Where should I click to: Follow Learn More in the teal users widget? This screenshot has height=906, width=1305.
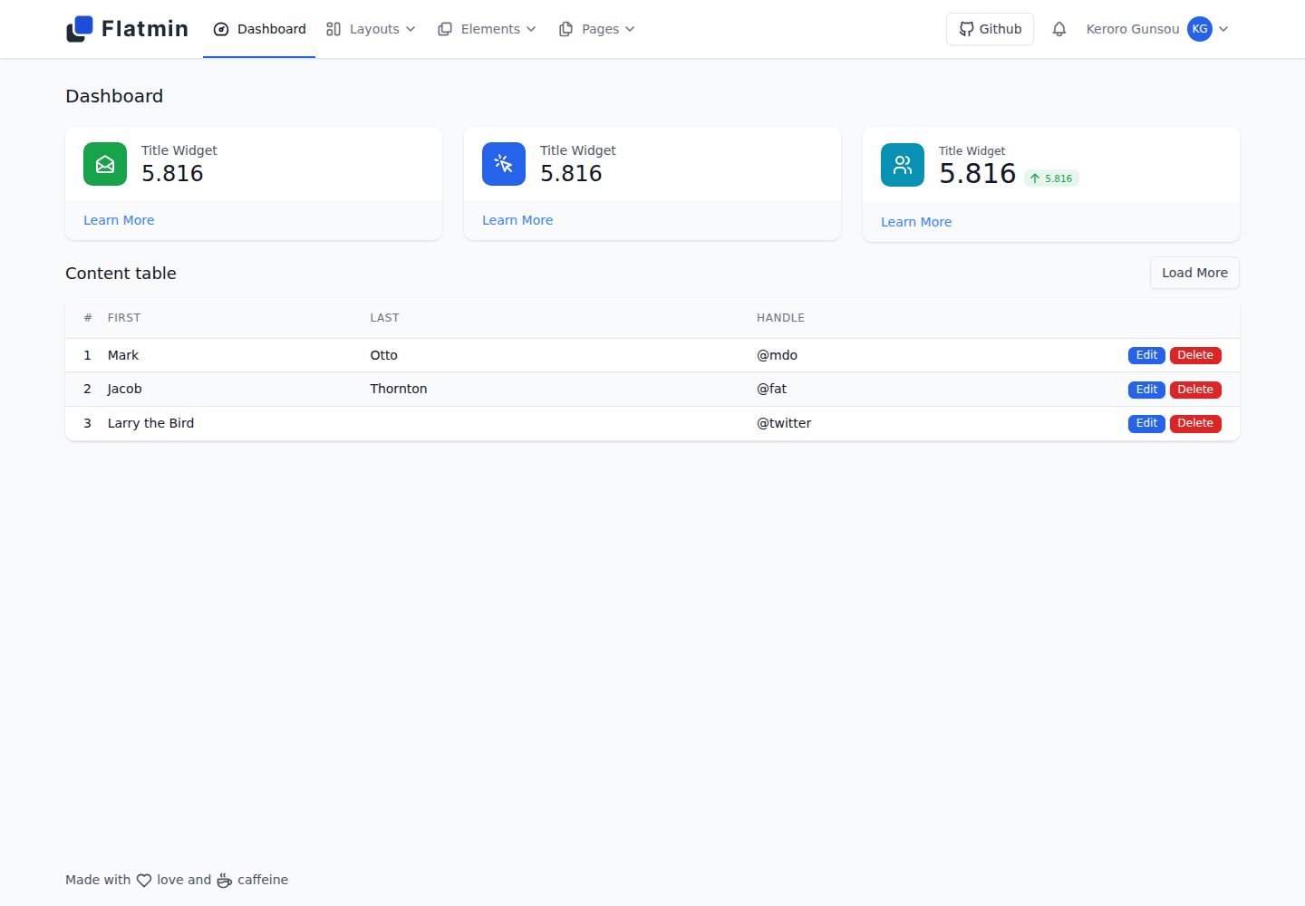916,222
